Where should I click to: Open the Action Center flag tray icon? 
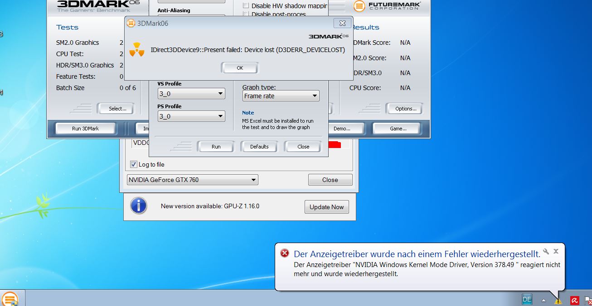[588, 301]
